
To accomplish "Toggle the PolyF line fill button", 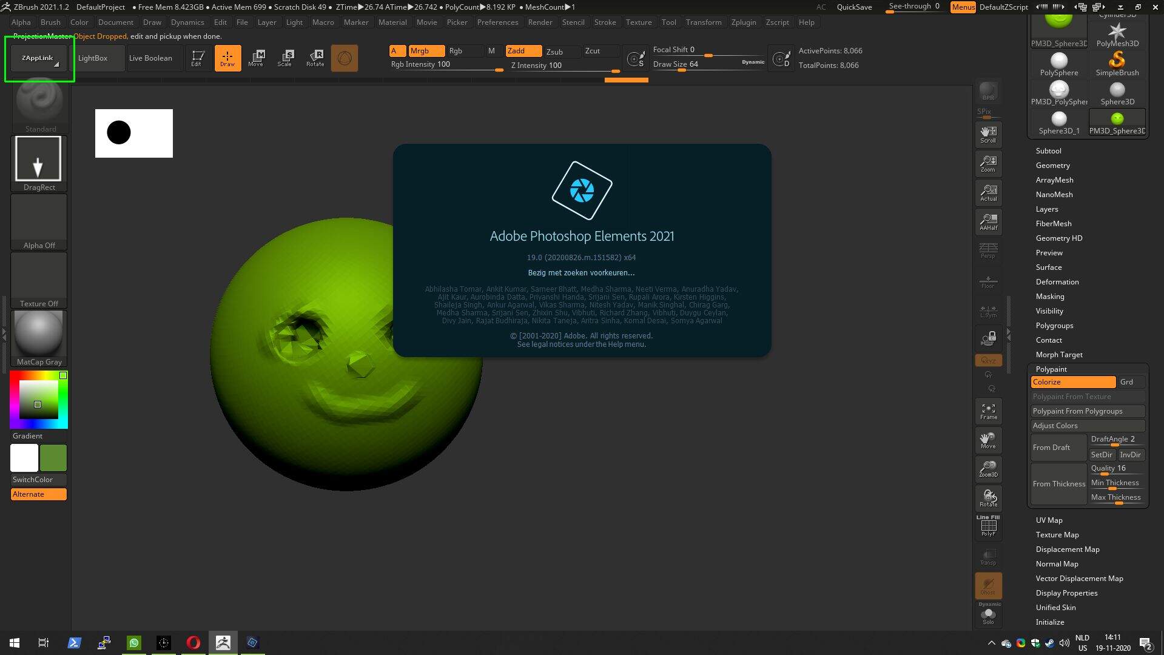I will tap(988, 526).
